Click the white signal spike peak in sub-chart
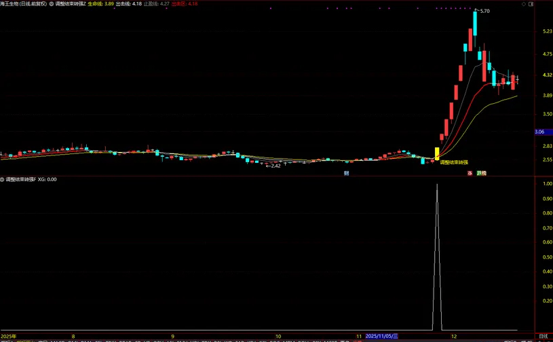This screenshot has height=342, width=553. coord(437,185)
